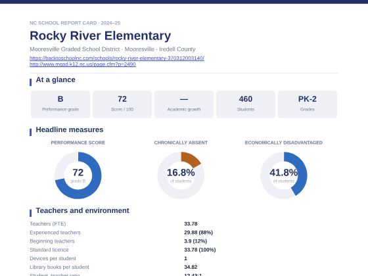This screenshot has height=276, width=368.
Task: Click the ECONOMICALLY DISADVANTAGED chart label
Action: (283, 143)
